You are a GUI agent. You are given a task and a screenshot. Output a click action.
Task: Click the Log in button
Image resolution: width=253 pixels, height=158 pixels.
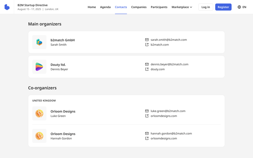pos(206,7)
